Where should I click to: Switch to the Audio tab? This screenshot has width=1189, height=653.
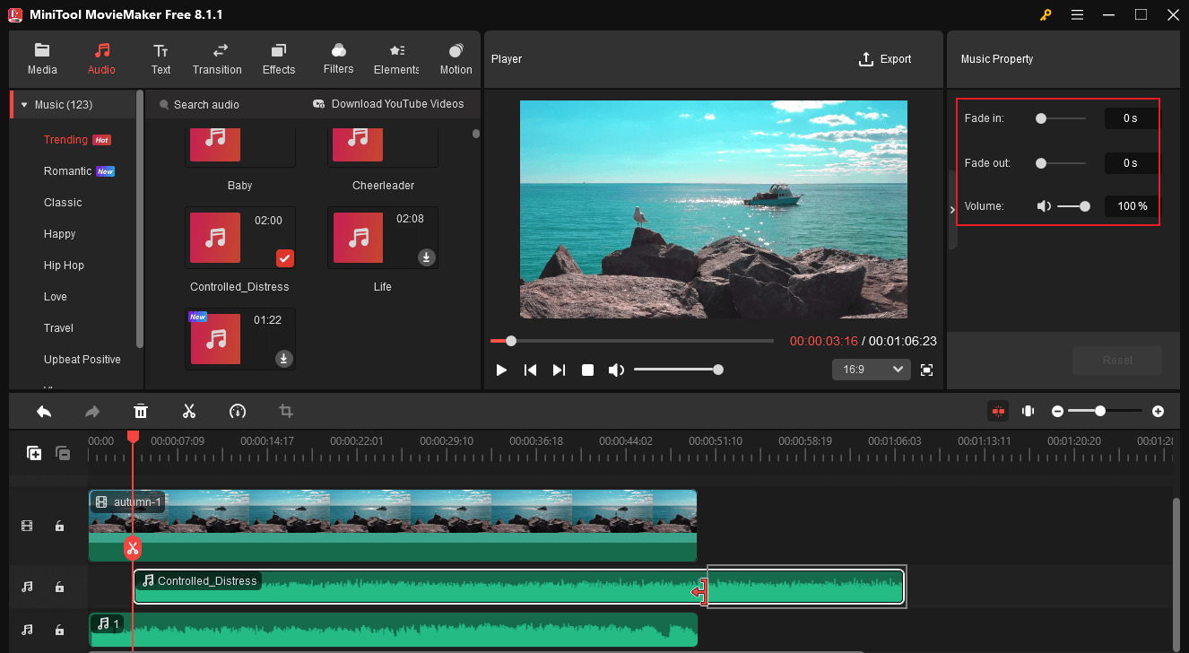[x=101, y=59]
